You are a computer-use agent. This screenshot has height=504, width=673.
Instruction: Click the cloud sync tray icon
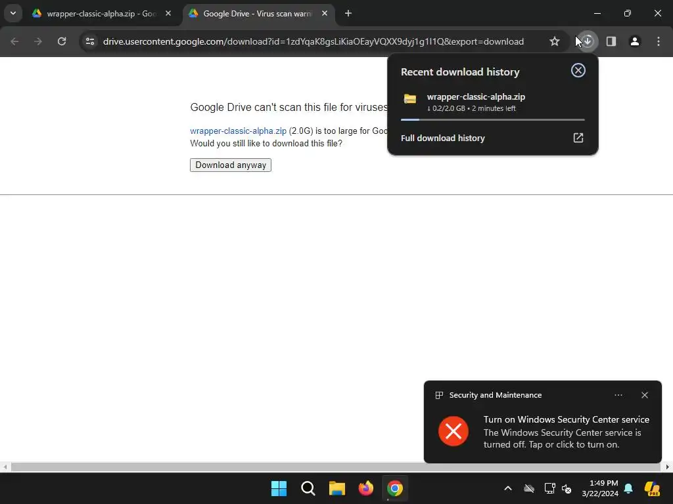[x=529, y=488]
